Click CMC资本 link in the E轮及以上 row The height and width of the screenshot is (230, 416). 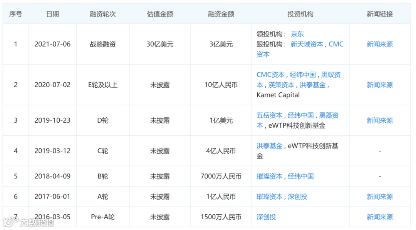270,75
